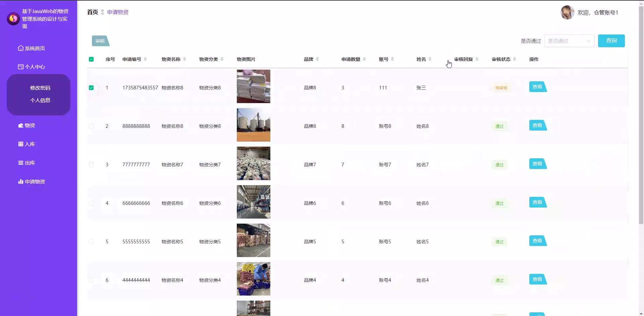Open the silo image thumbnail in row 2

point(253,125)
